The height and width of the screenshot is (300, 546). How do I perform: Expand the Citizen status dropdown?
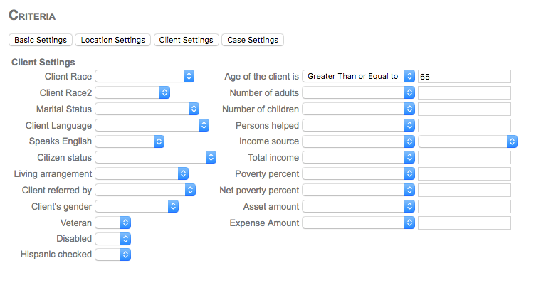point(155,157)
